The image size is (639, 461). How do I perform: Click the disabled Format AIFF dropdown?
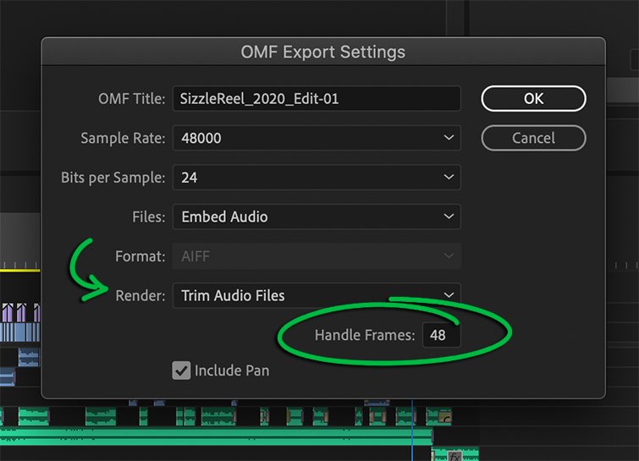(x=316, y=255)
